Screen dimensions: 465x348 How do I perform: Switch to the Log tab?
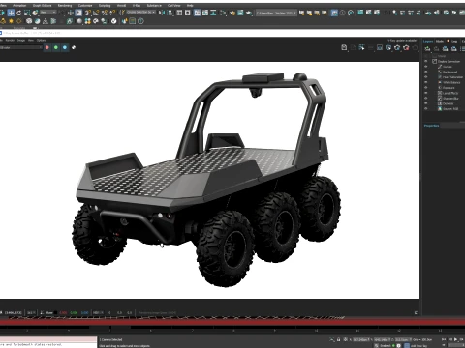[x=454, y=41]
